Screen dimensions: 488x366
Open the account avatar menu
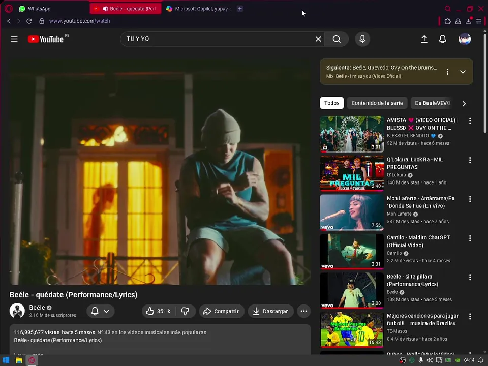tap(465, 39)
